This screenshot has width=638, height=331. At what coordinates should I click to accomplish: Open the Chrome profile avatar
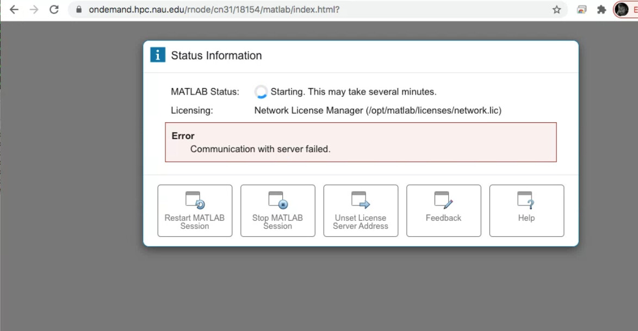click(621, 9)
